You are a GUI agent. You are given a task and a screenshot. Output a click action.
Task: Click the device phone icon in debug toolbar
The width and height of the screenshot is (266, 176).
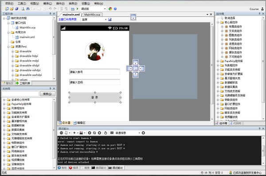coord(66,133)
